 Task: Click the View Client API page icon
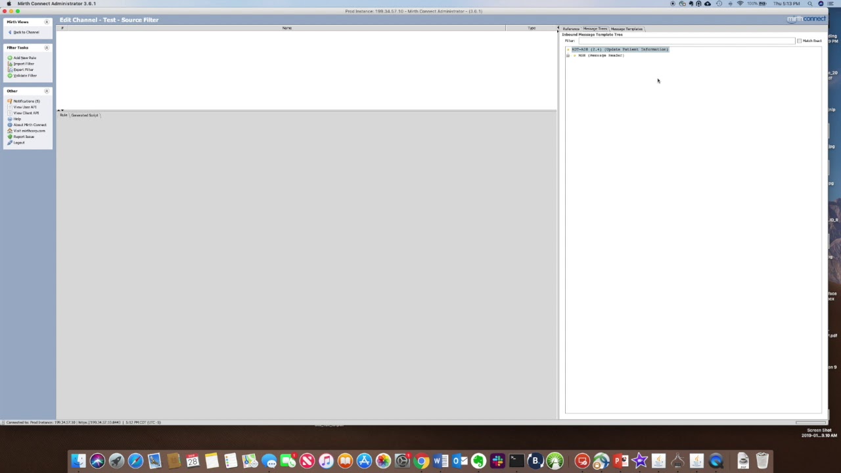[x=10, y=113]
